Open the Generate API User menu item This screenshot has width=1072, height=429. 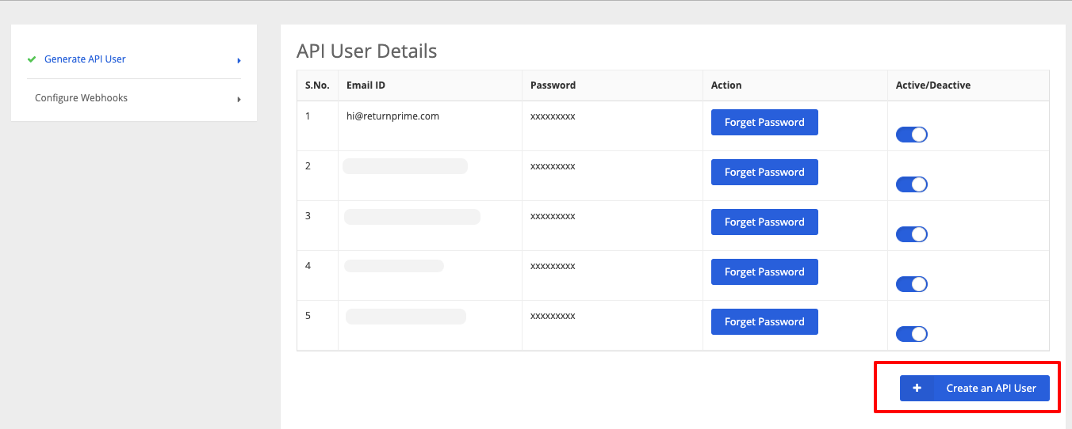(x=85, y=59)
